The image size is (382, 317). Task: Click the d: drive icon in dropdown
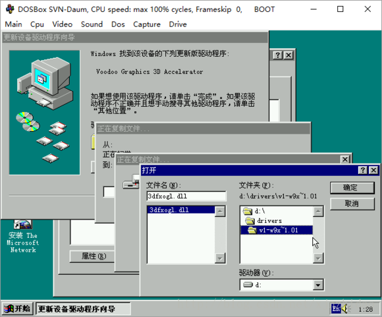(x=248, y=285)
